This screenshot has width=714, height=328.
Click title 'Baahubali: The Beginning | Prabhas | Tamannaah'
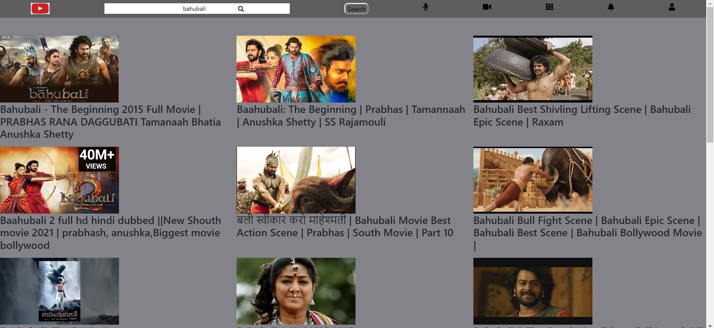(351, 116)
